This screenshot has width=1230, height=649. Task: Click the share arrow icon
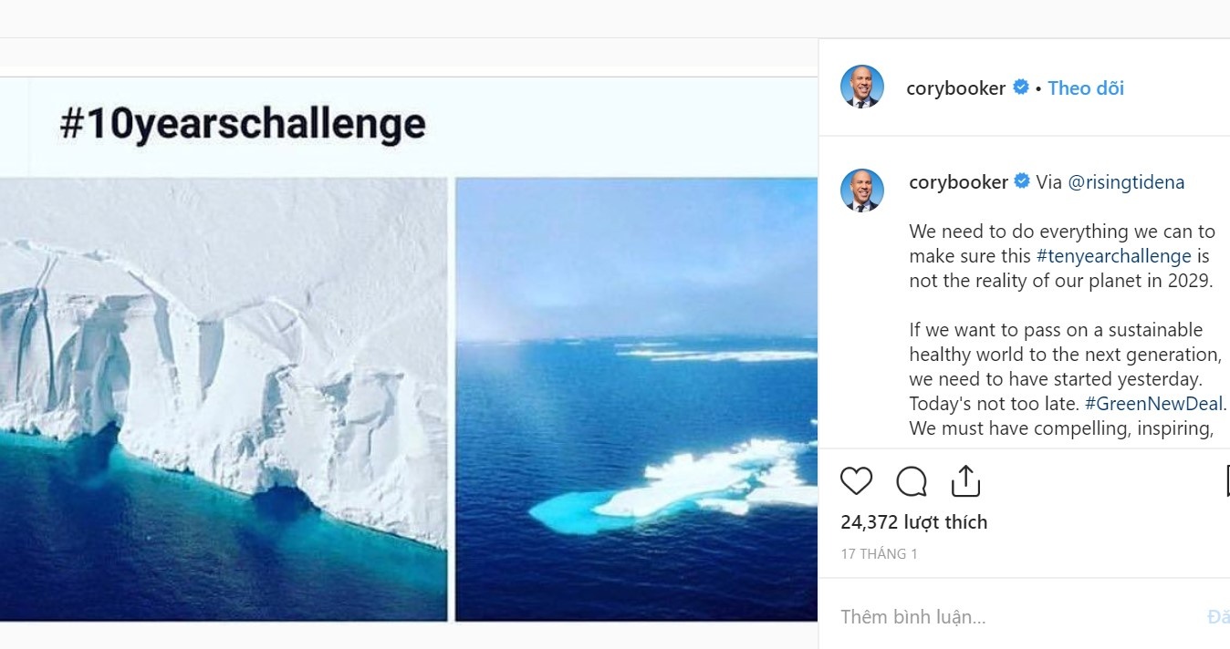965,481
